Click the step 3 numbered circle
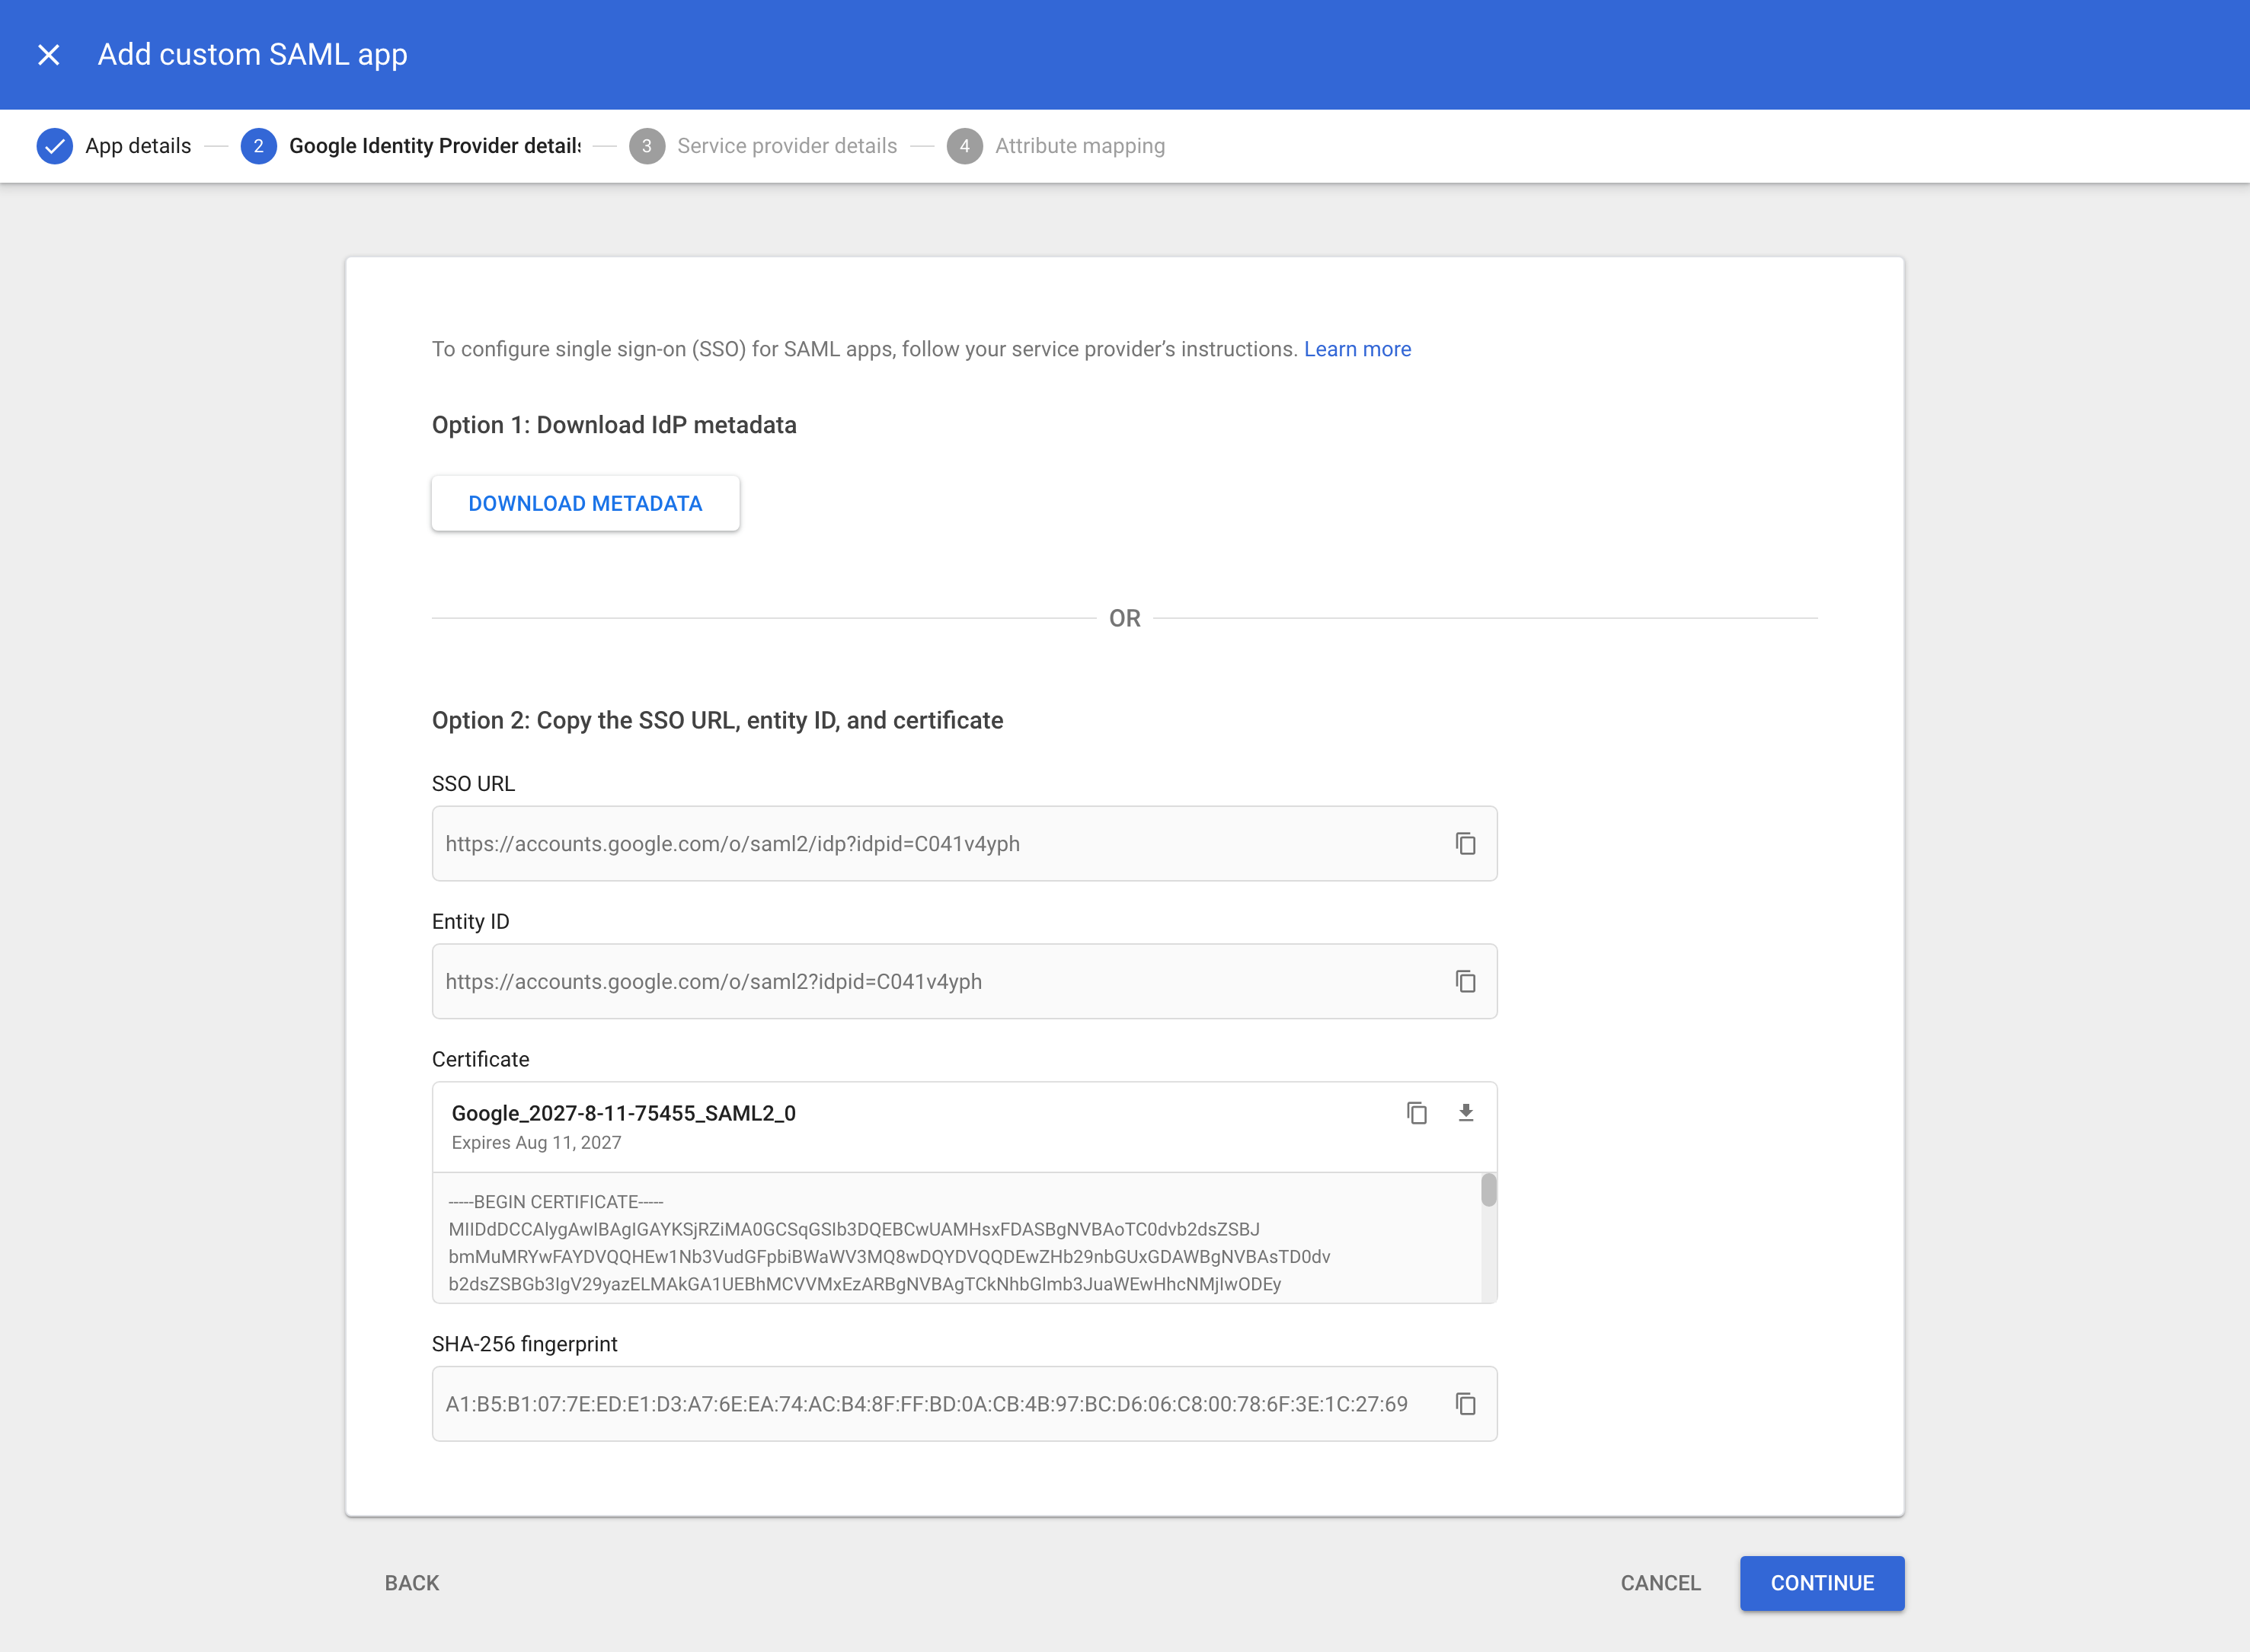Viewport: 2250px width, 1652px height. pos(647,145)
